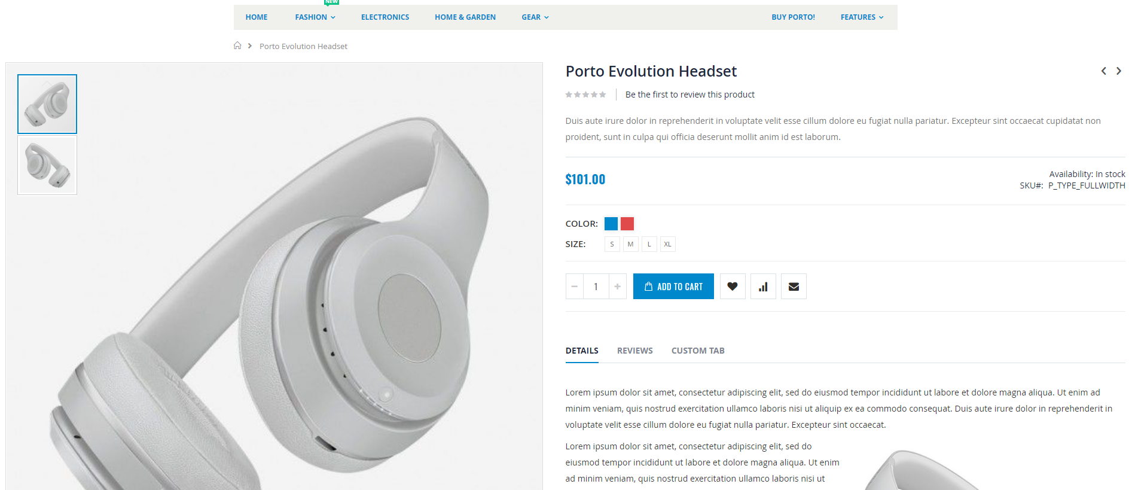Expand the Fashion menu dropdown
The height and width of the screenshot is (490, 1132).
(315, 17)
